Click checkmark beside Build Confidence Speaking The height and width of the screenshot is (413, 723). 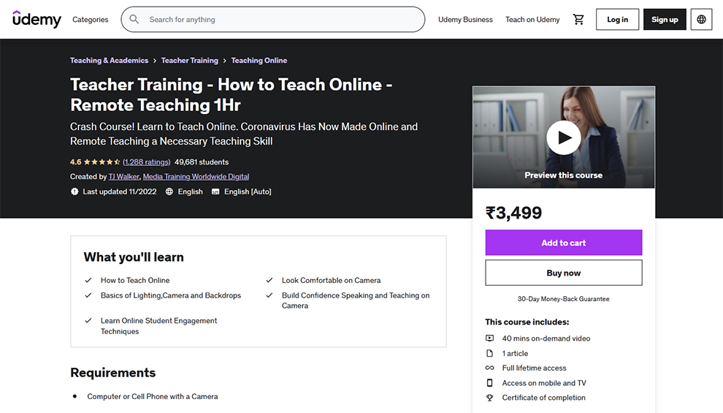point(269,295)
